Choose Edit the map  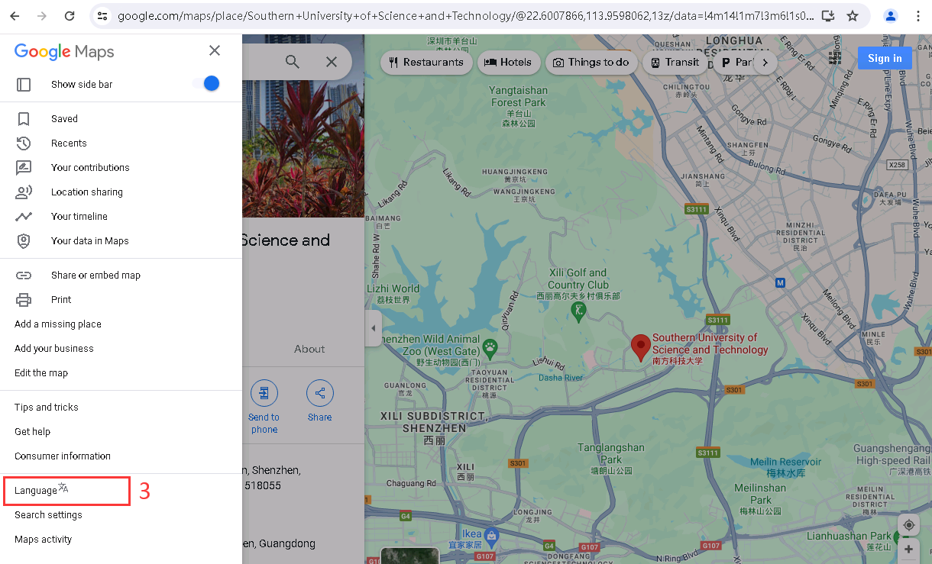[41, 373]
